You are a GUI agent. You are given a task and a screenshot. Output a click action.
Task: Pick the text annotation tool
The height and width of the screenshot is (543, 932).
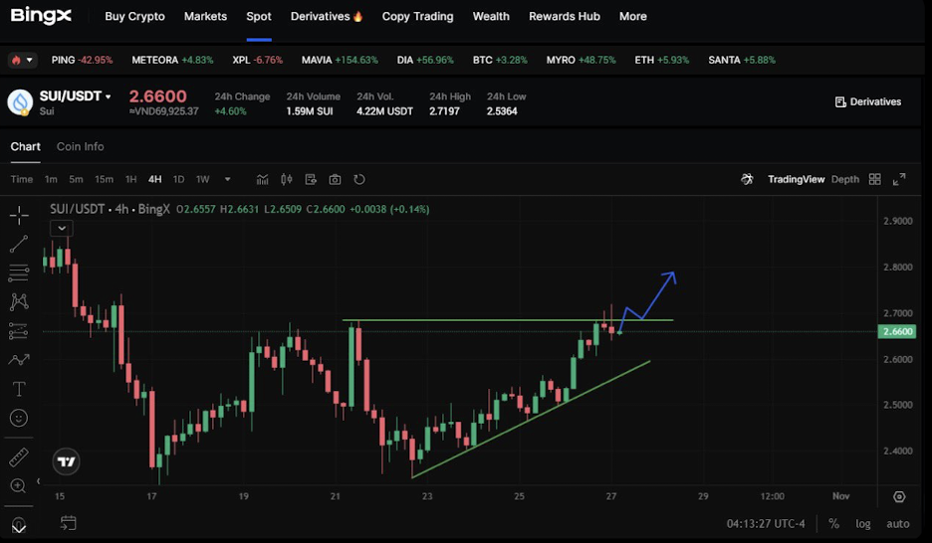pos(19,388)
